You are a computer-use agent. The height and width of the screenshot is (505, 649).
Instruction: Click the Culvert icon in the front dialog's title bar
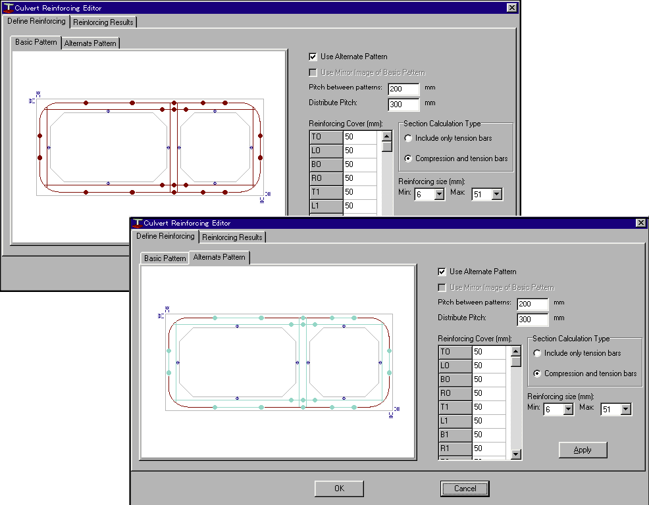137,223
